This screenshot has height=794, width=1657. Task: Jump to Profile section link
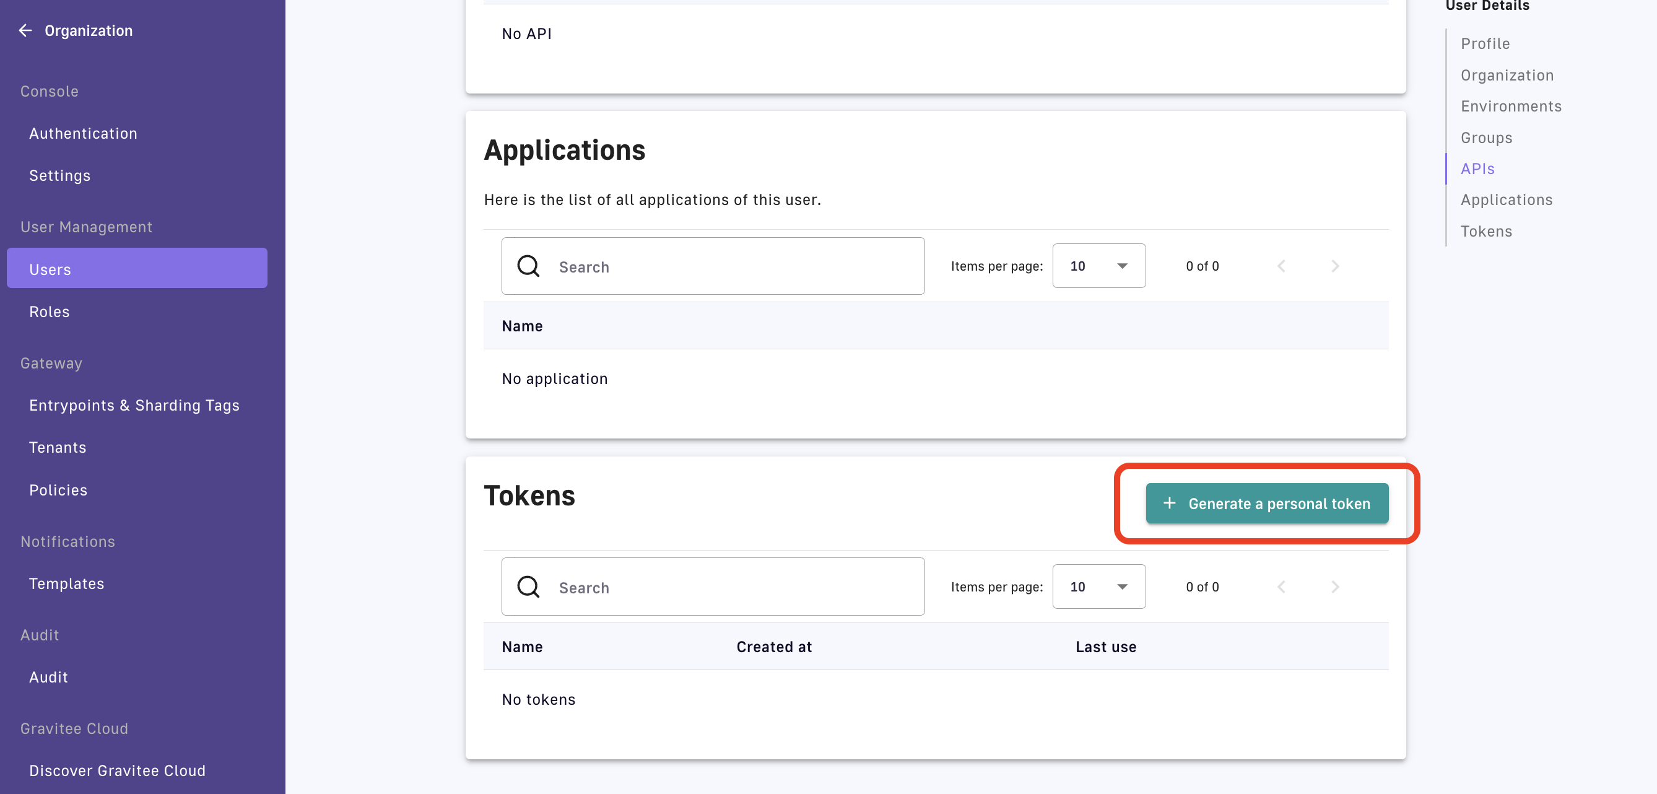1485,44
